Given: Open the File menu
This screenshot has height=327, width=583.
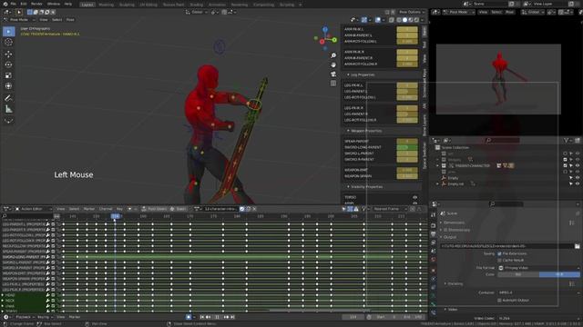Looking at the screenshot, I should (13, 4).
